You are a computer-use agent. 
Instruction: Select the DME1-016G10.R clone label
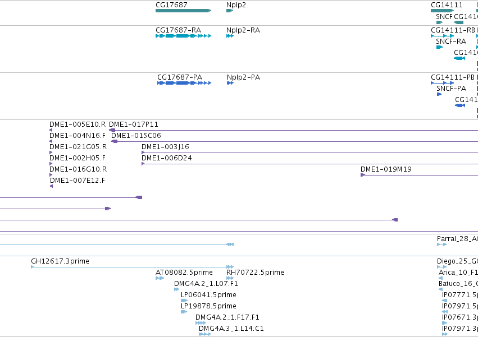[78, 169]
